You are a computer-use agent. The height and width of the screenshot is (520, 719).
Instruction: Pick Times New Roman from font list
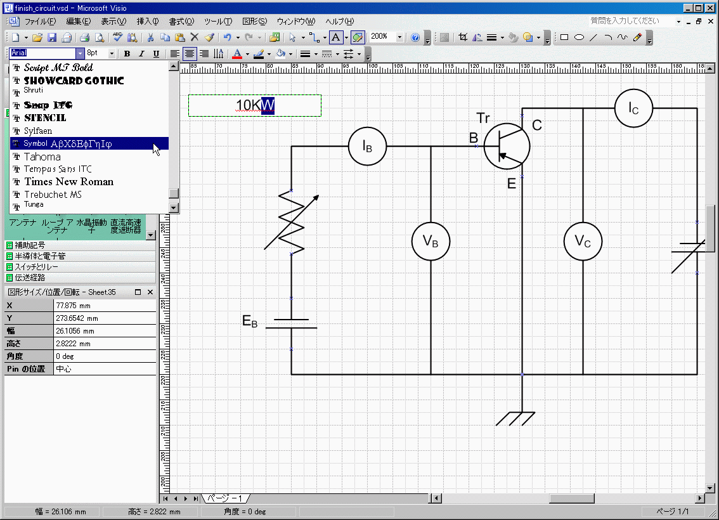pos(68,182)
